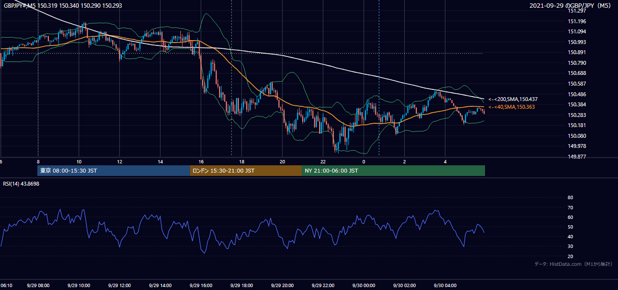Click RSI scale value 40
Screen dimensions: 618x290
[x=570, y=236]
